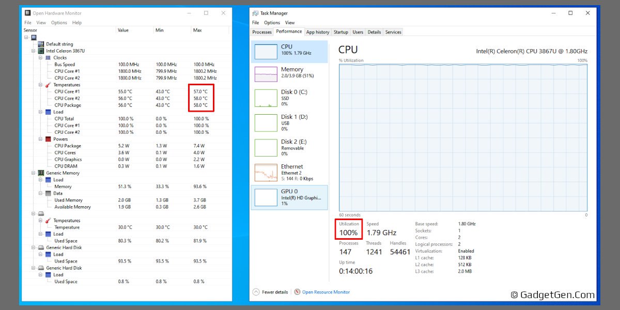The width and height of the screenshot is (620, 310).
Task: Collapse the Clocks group
Action: click(40, 58)
